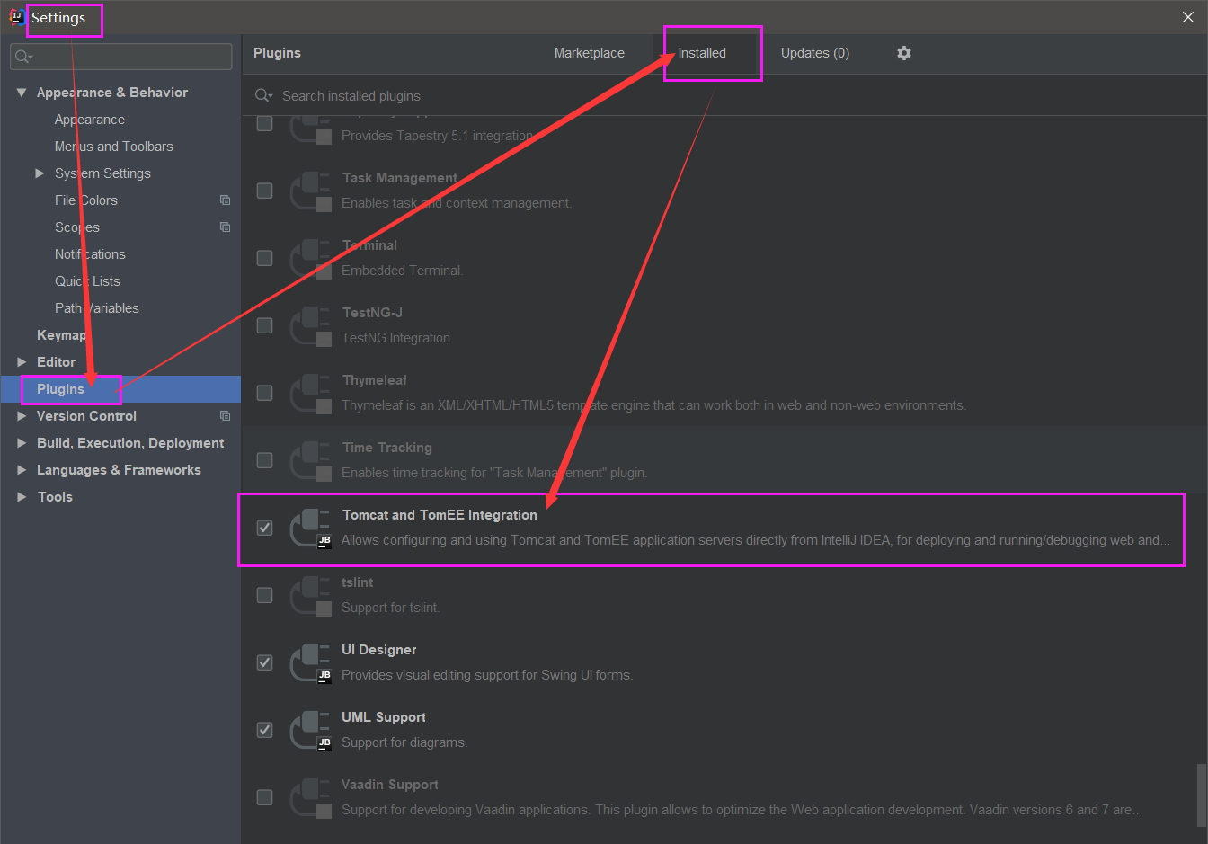This screenshot has height=844, width=1208.
Task: Select the UI Designer plugin title
Action: (x=378, y=650)
